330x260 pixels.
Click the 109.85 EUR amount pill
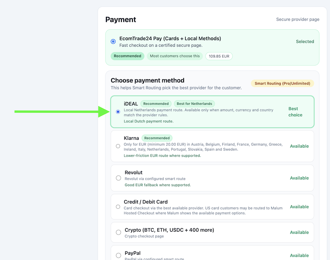pyautogui.click(x=219, y=56)
